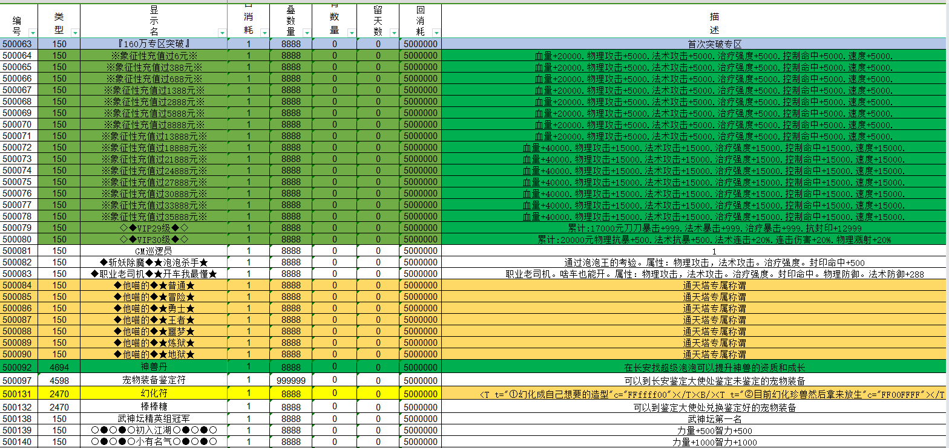Open the 回消耗 column filter dropdown
This screenshot has width=949, height=448.
click(x=436, y=33)
